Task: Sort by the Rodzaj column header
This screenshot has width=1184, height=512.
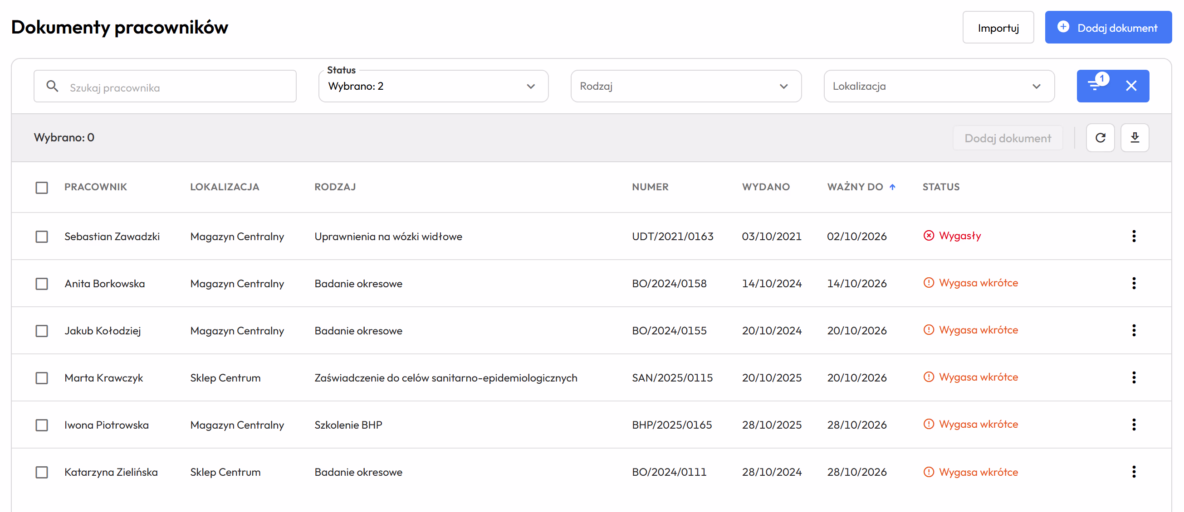Action: click(x=335, y=187)
